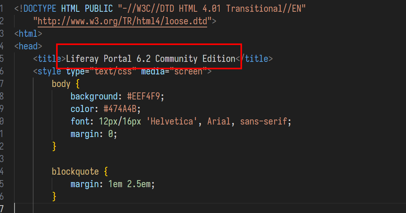This screenshot has height=213, width=406.
Task: Click the color value #474A4B
Action: click(120, 109)
